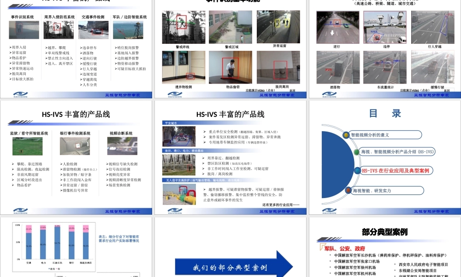Image resolution: width=461 pixels, height=277 pixels.
Task: Click the Haivision logo on the 平安城市 slide
Action: tap(175, 211)
